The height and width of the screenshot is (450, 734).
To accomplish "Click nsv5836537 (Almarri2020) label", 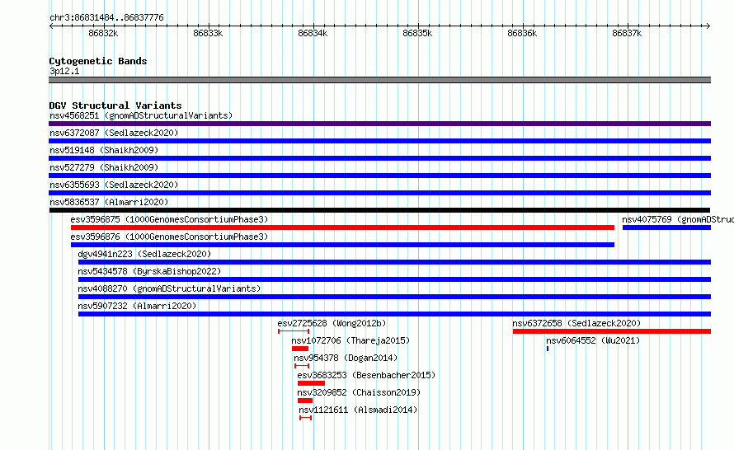I will (109, 202).
